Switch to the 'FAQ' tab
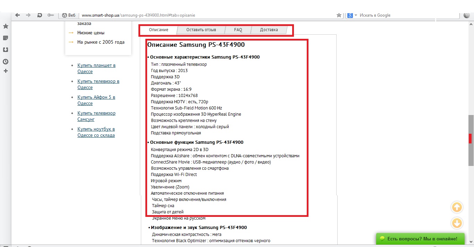The width and height of the screenshot is (474, 247). click(238, 30)
